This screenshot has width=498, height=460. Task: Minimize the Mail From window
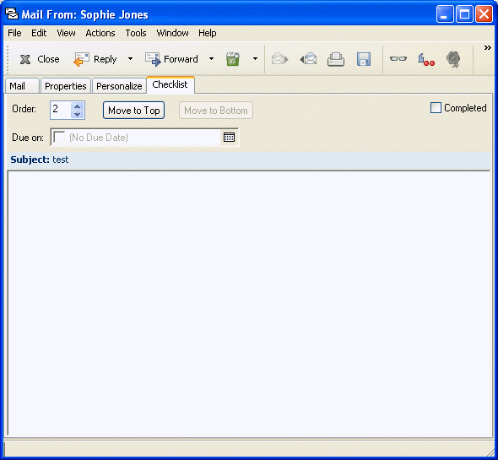pyautogui.click(x=445, y=14)
